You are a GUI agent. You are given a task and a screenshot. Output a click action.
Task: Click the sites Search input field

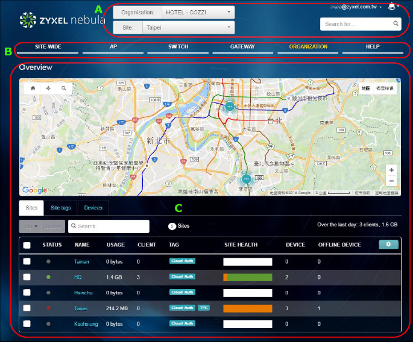coord(109,226)
